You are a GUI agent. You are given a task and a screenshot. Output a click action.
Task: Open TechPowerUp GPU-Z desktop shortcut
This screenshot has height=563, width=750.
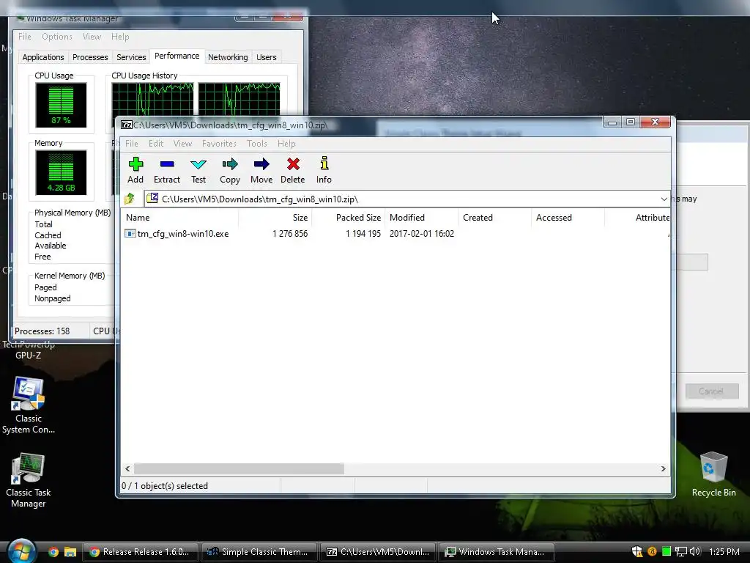(29, 350)
